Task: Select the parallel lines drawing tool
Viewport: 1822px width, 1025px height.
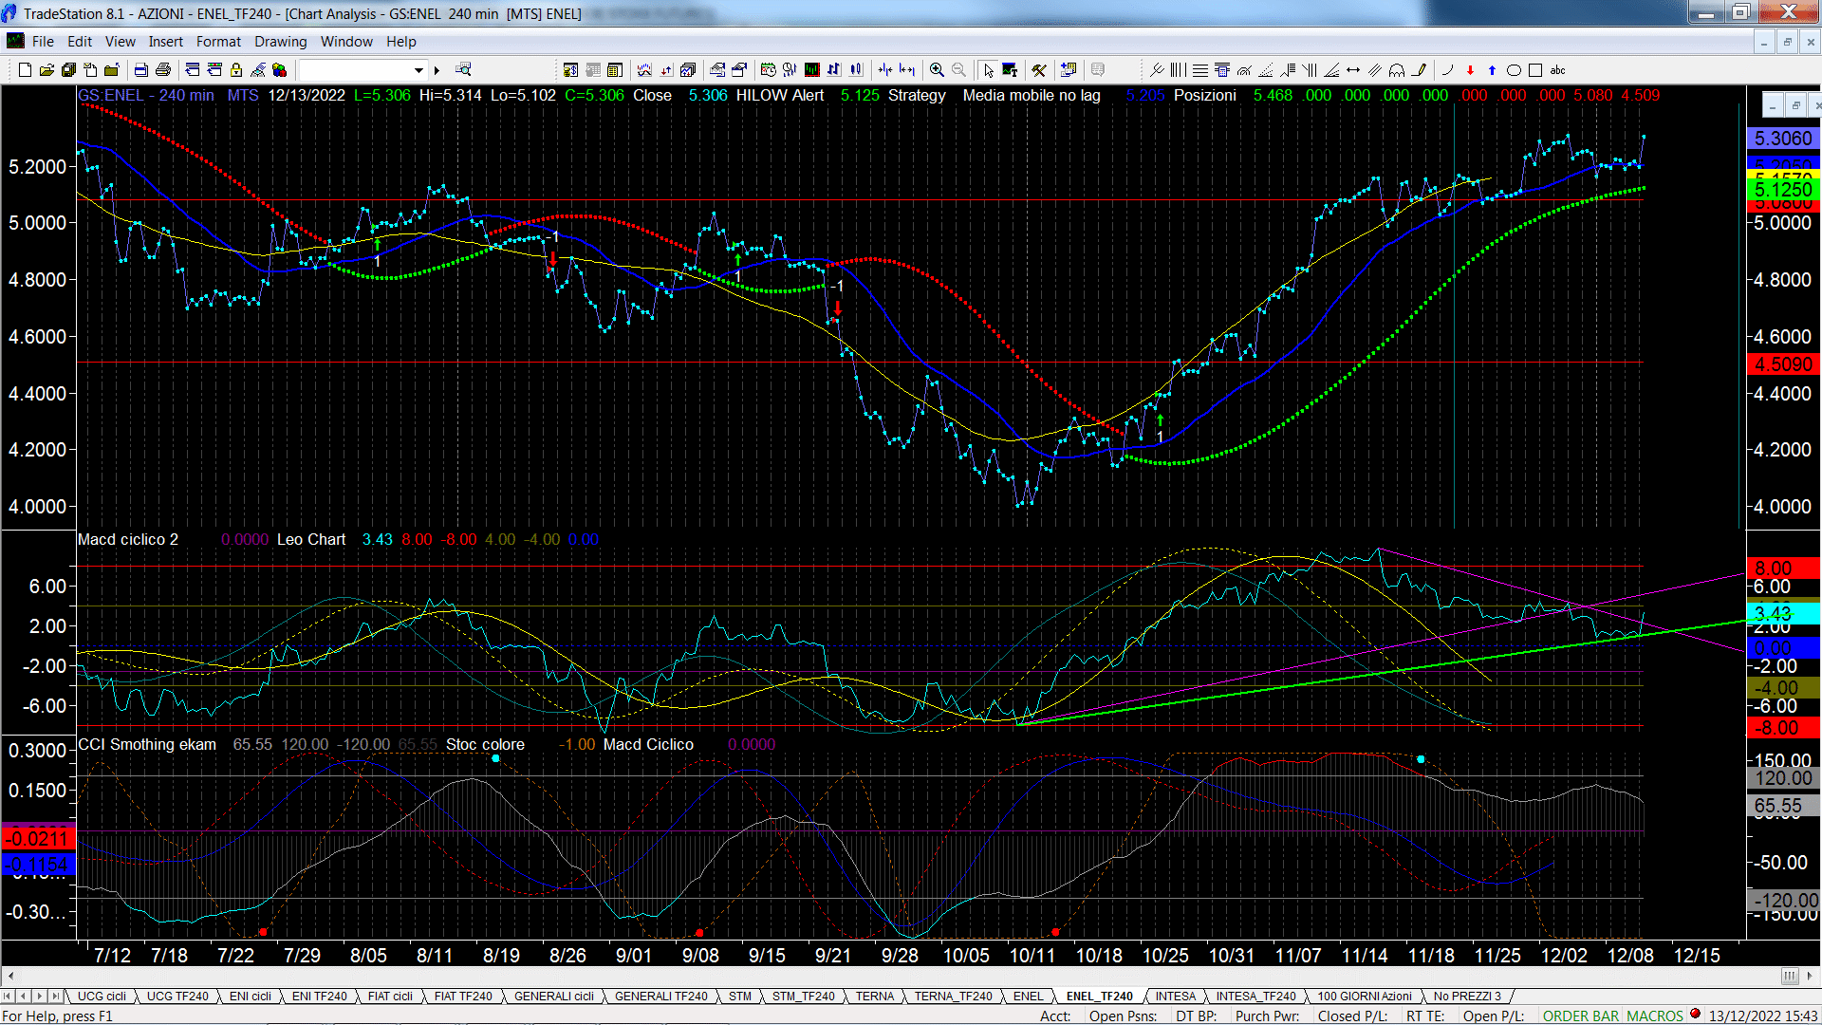Action: pos(1374,70)
